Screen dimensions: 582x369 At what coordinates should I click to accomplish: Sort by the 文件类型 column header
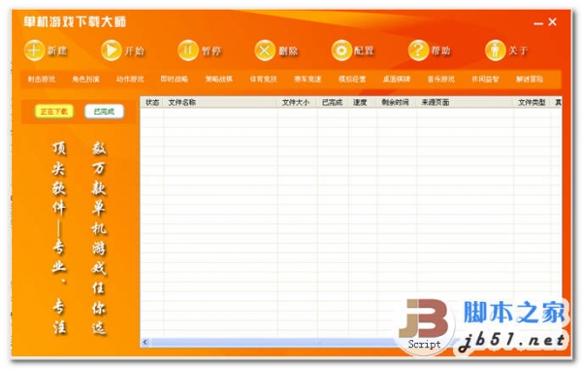point(533,102)
